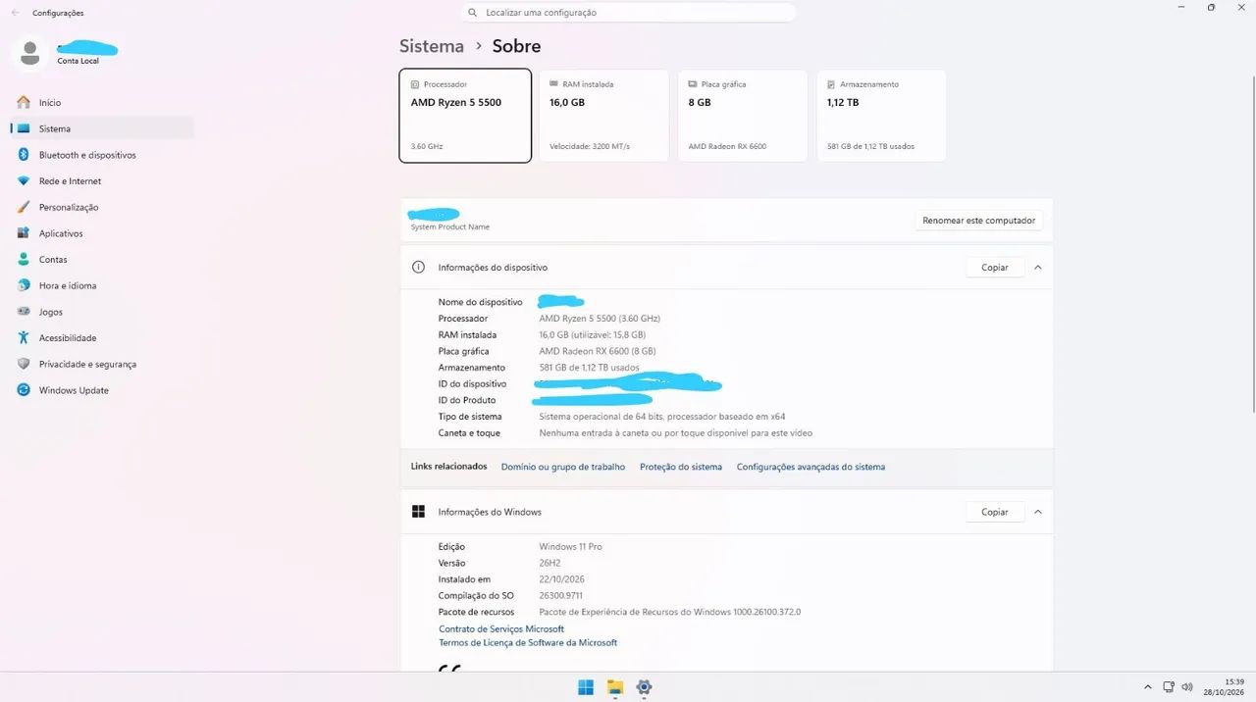Select the Personalização brush icon

[x=24, y=207]
